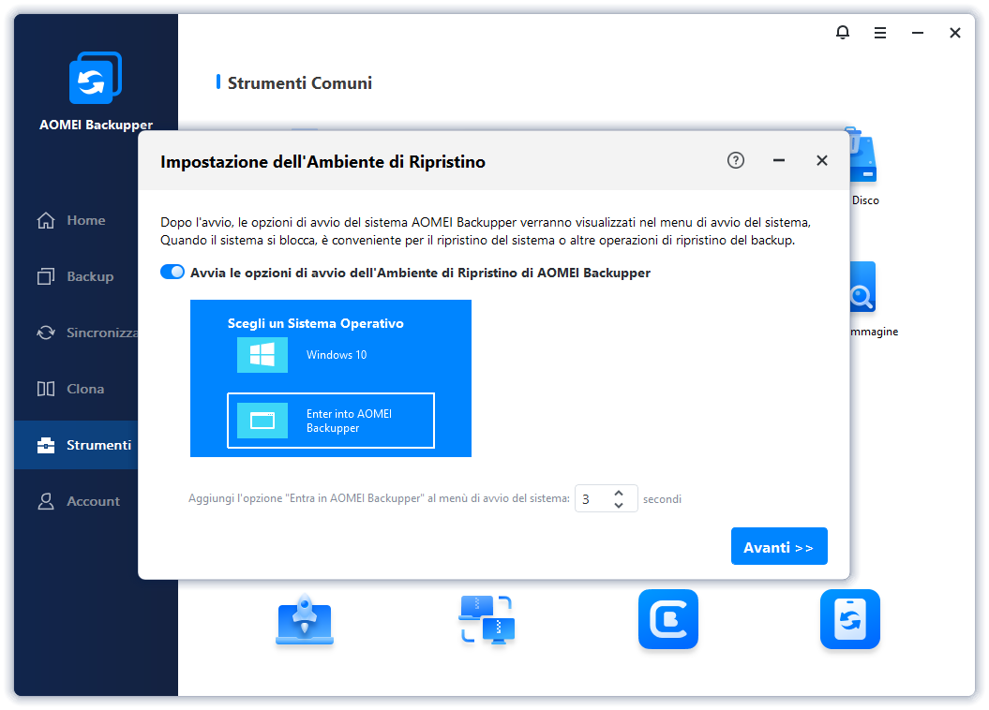This screenshot has height=710, width=989.
Task: Open the hamburger menu icon
Action: point(880,33)
